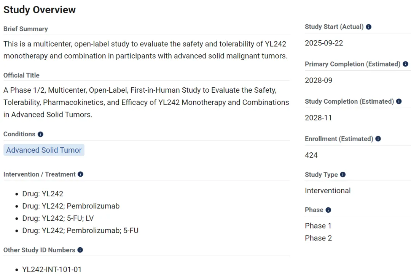Viewport: 411px width, 278px height.
Task: Click info icon next to Primary Completion (Estimated)
Action: click(x=405, y=64)
